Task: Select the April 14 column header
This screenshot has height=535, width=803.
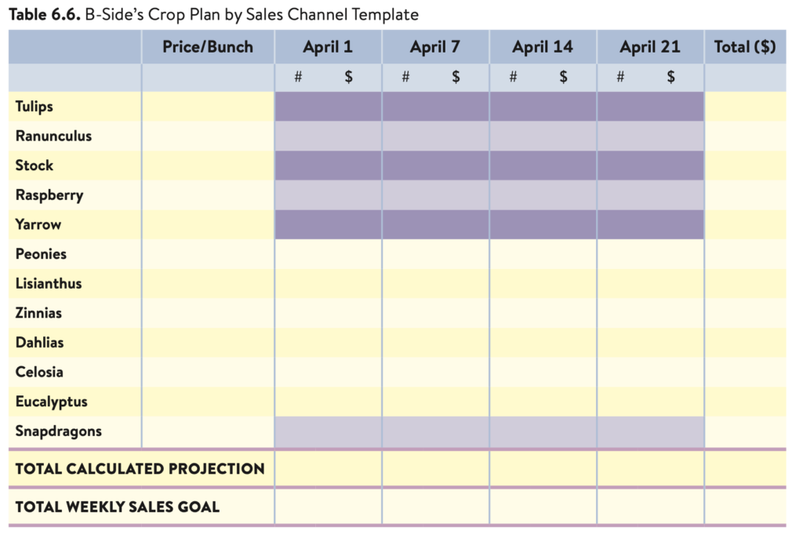Action: [543, 46]
